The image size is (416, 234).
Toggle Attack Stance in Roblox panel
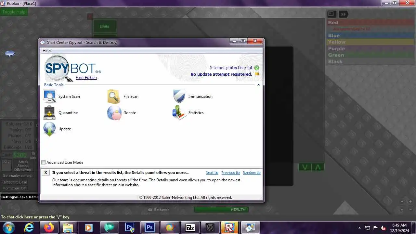(23, 166)
